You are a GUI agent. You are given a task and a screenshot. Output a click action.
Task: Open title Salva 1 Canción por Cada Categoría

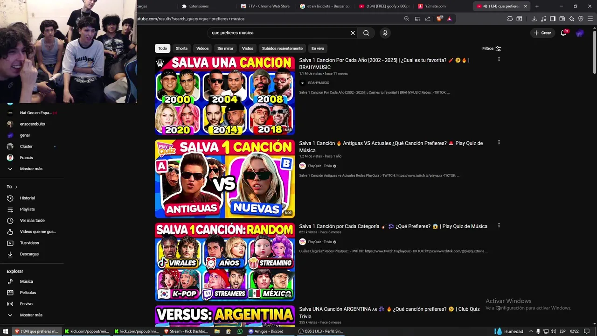[x=393, y=226]
